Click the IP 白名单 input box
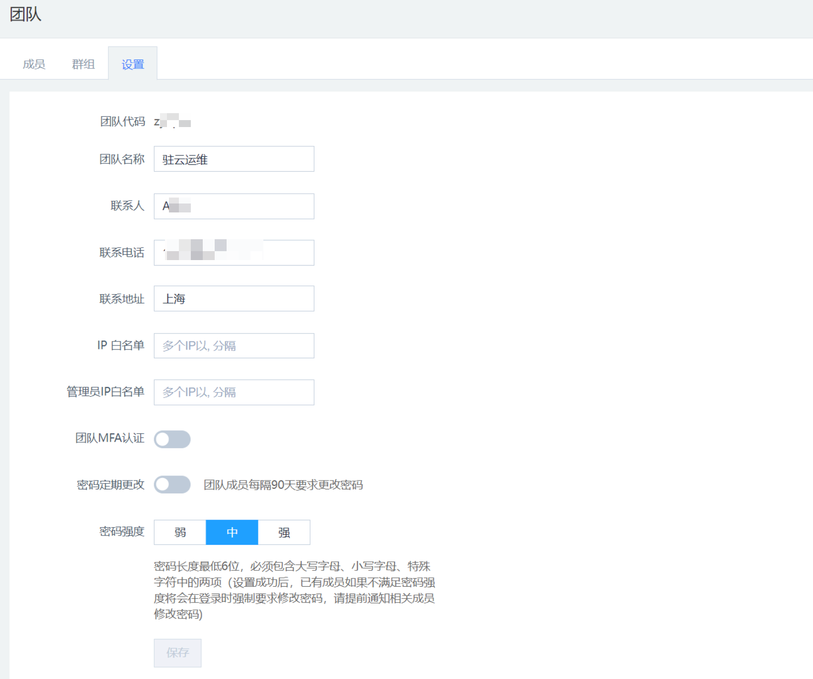 pos(234,345)
